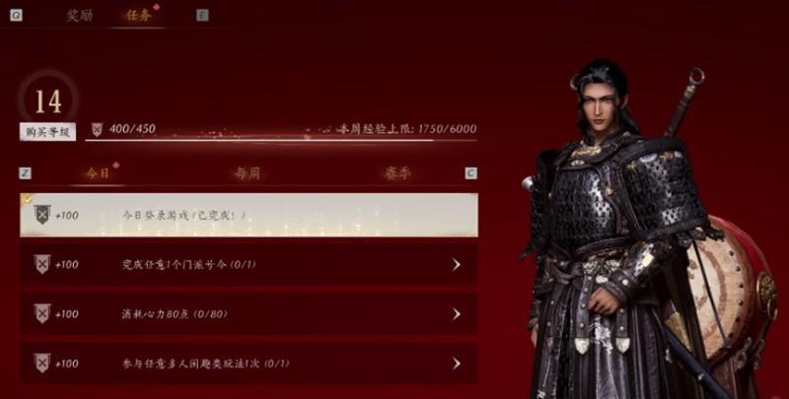Click the shield icon beside 400/450

pyautogui.click(x=97, y=130)
